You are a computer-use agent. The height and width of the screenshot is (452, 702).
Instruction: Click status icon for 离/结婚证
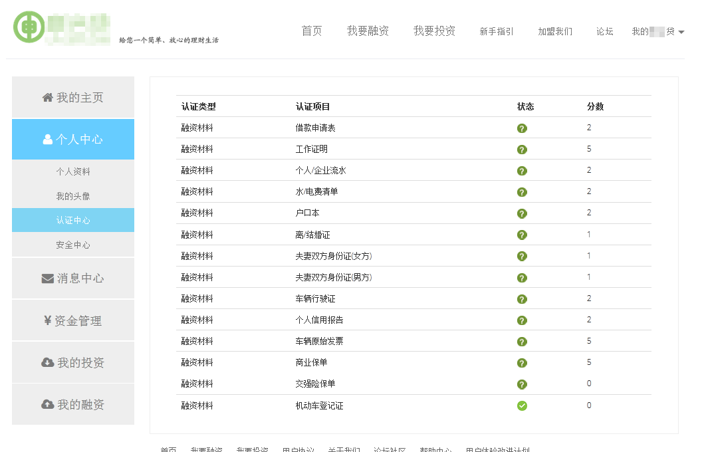522,235
